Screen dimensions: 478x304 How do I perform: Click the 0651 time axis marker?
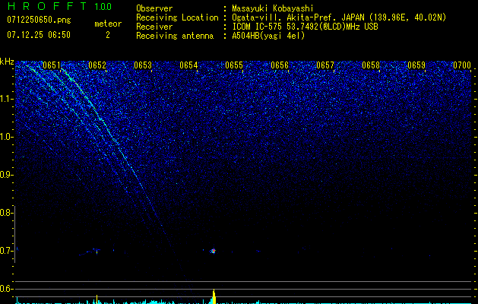(52, 65)
